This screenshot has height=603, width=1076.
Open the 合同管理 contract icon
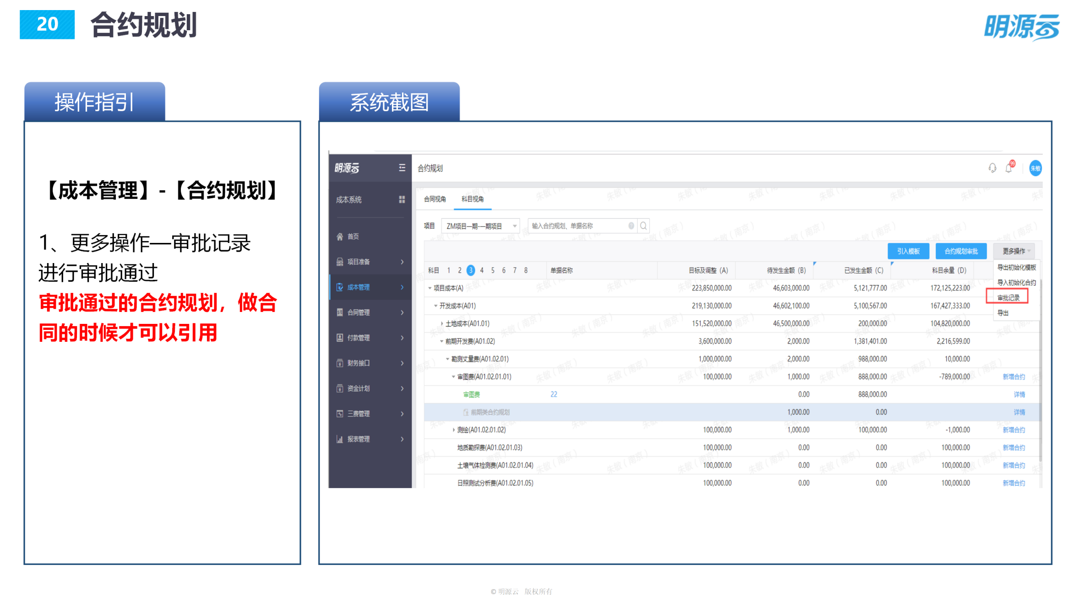[339, 312]
